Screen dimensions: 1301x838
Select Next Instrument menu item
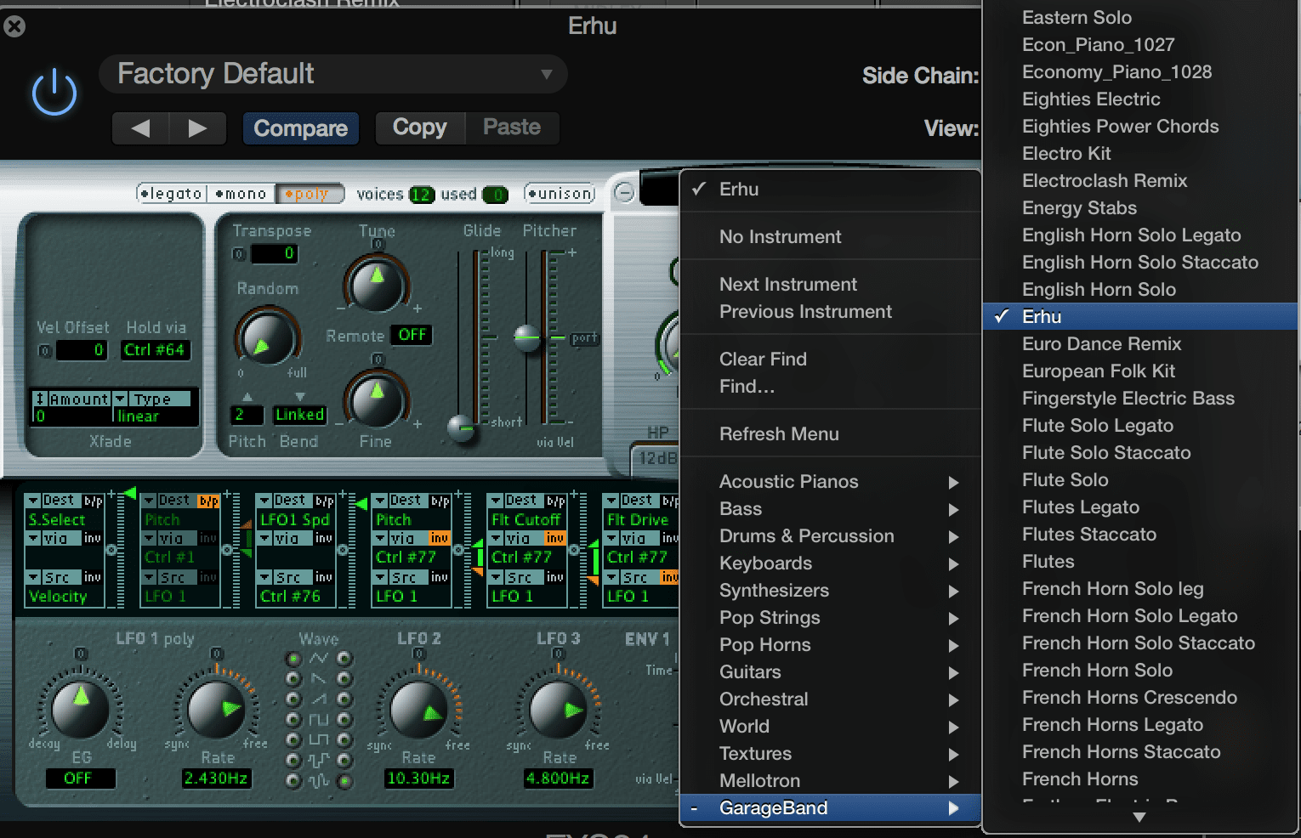pyautogui.click(x=831, y=284)
